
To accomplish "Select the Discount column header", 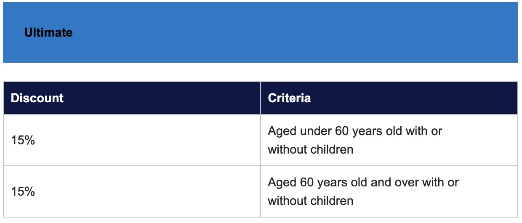I will [37, 98].
